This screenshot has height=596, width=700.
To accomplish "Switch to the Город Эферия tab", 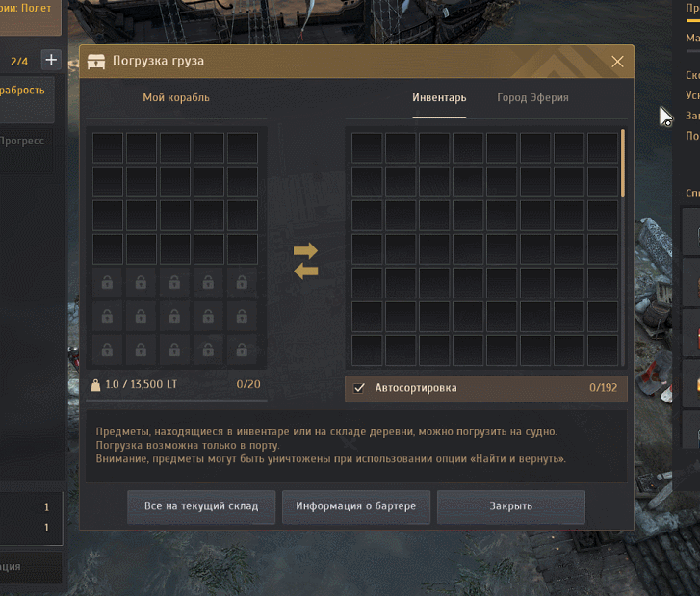I will [532, 98].
